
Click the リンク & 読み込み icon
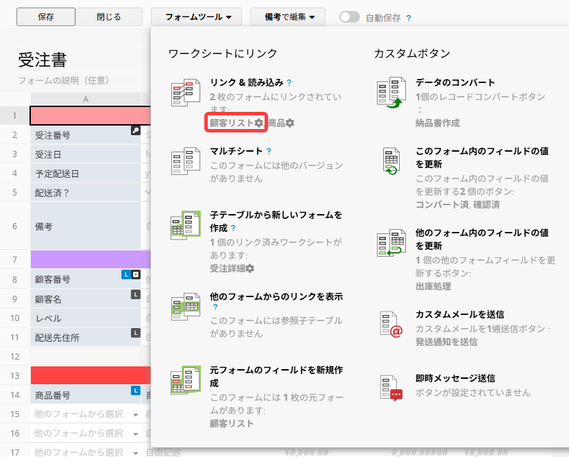[x=185, y=93]
